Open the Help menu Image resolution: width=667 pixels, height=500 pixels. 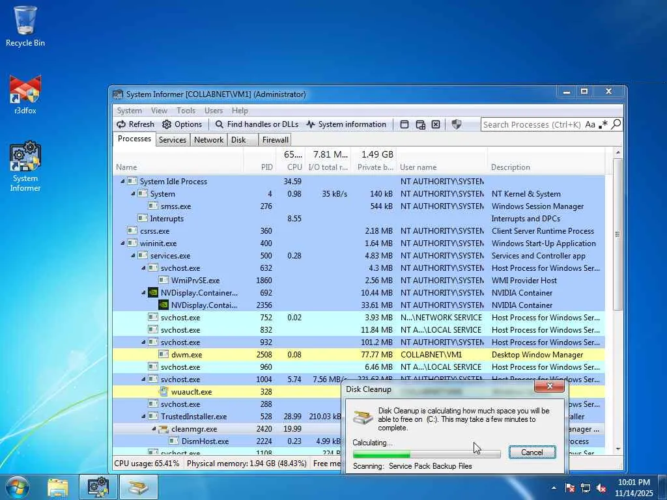240,111
